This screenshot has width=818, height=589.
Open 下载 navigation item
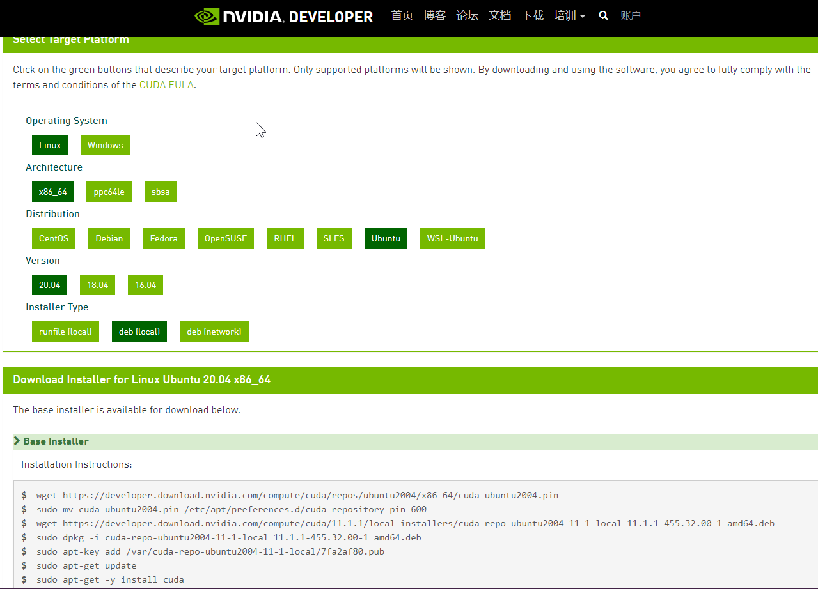pyautogui.click(x=533, y=16)
